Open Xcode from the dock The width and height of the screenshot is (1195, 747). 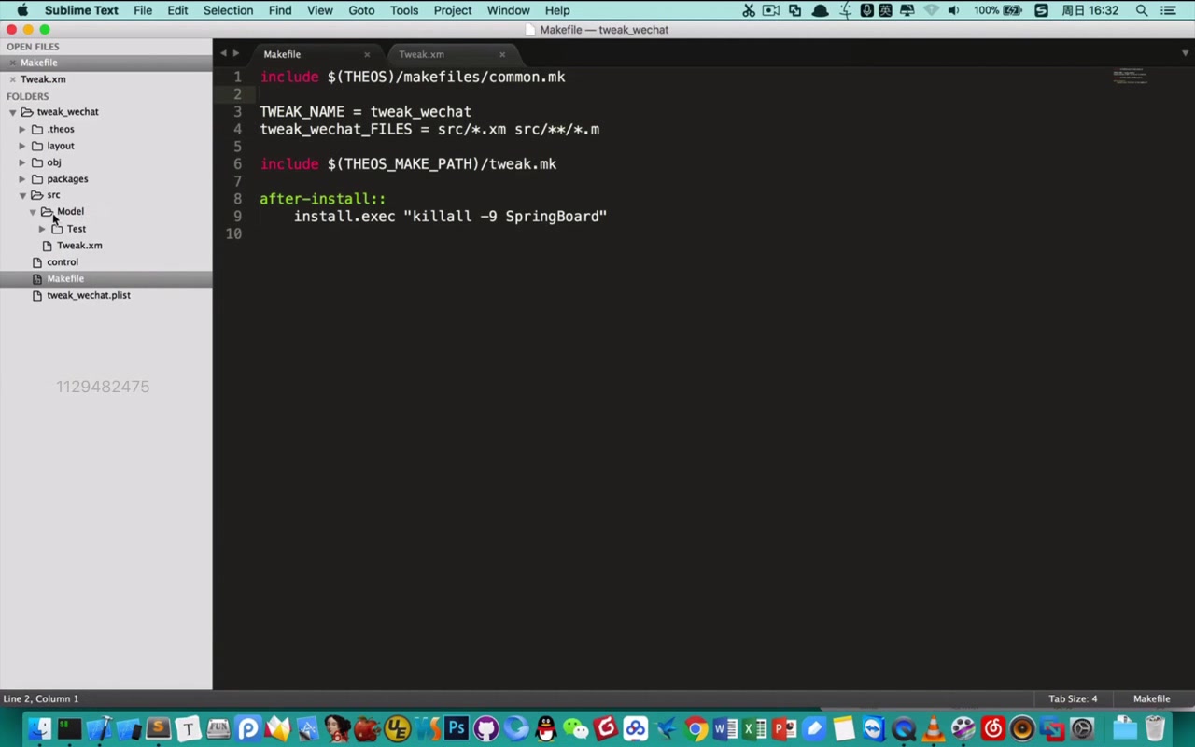click(x=100, y=729)
